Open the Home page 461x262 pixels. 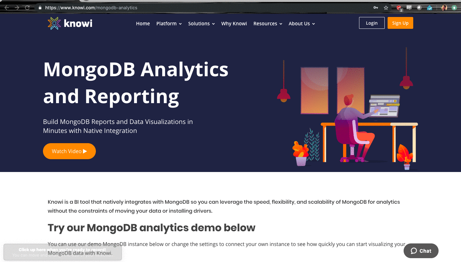[143, 23]
